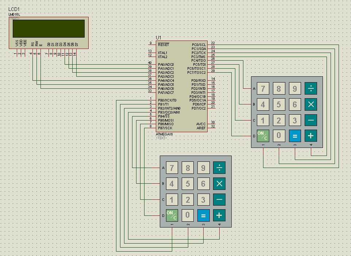This screenshot has height=256, width=351.
Task: Click the PA7/ADC7 pin label
Action: pyautogui.click(x=166, y=93)
